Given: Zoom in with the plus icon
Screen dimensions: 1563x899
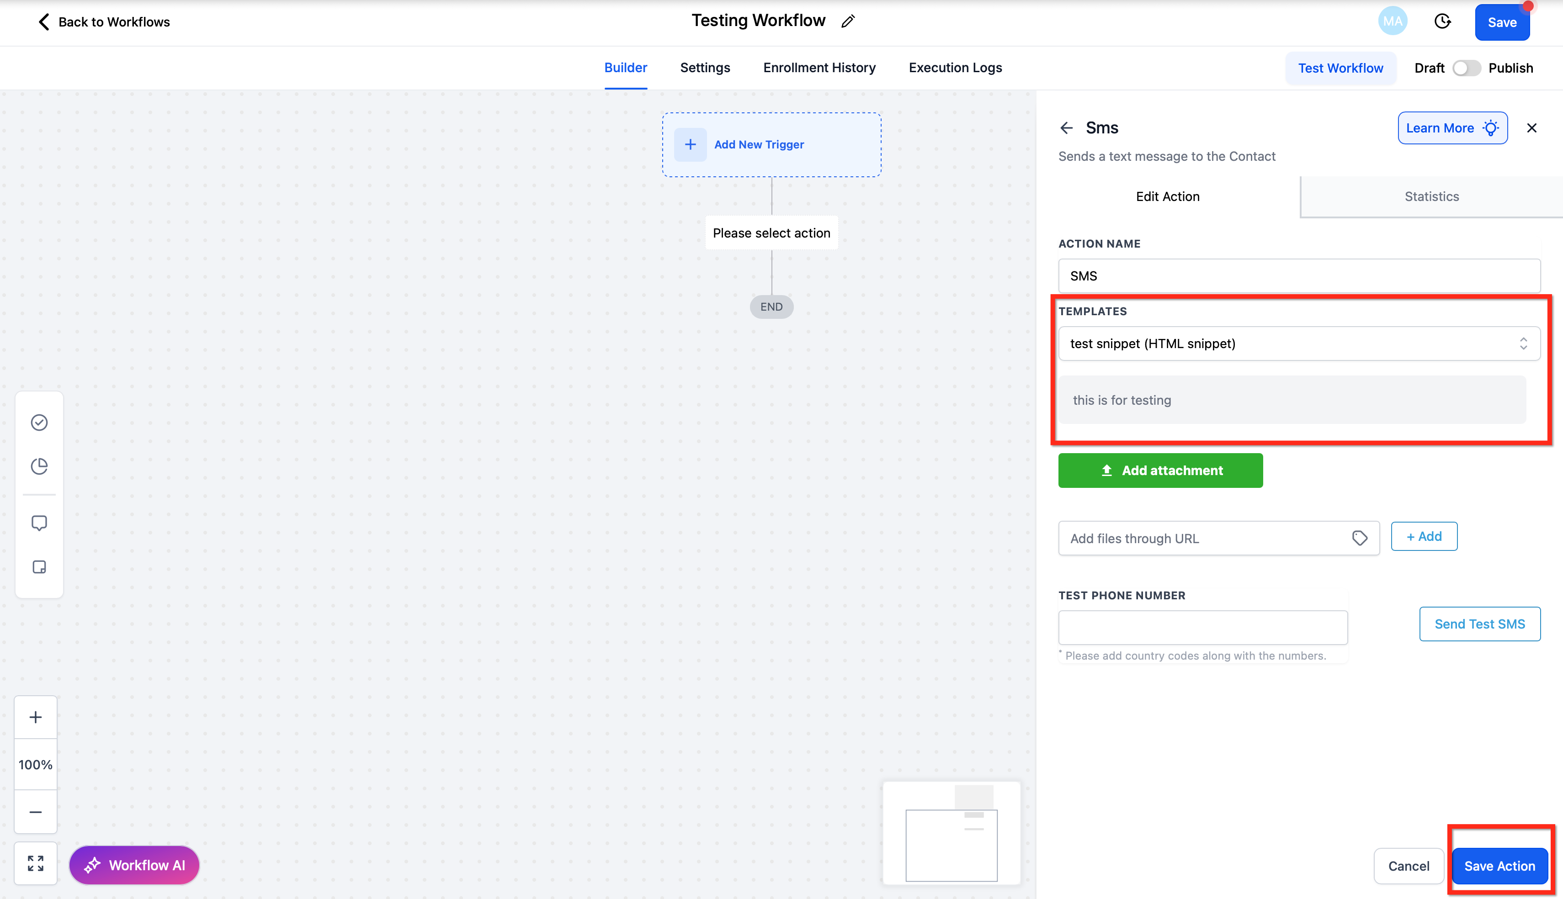Looking at the screenshot, I should click(36, 717).
